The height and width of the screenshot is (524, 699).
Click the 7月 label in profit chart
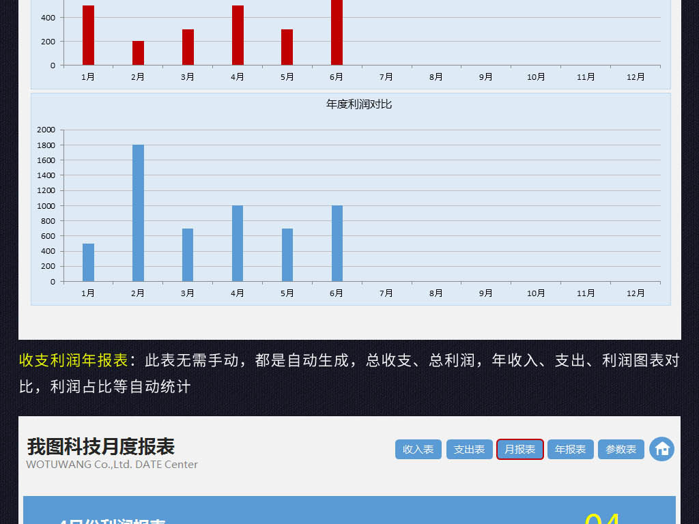coord(386,293)
